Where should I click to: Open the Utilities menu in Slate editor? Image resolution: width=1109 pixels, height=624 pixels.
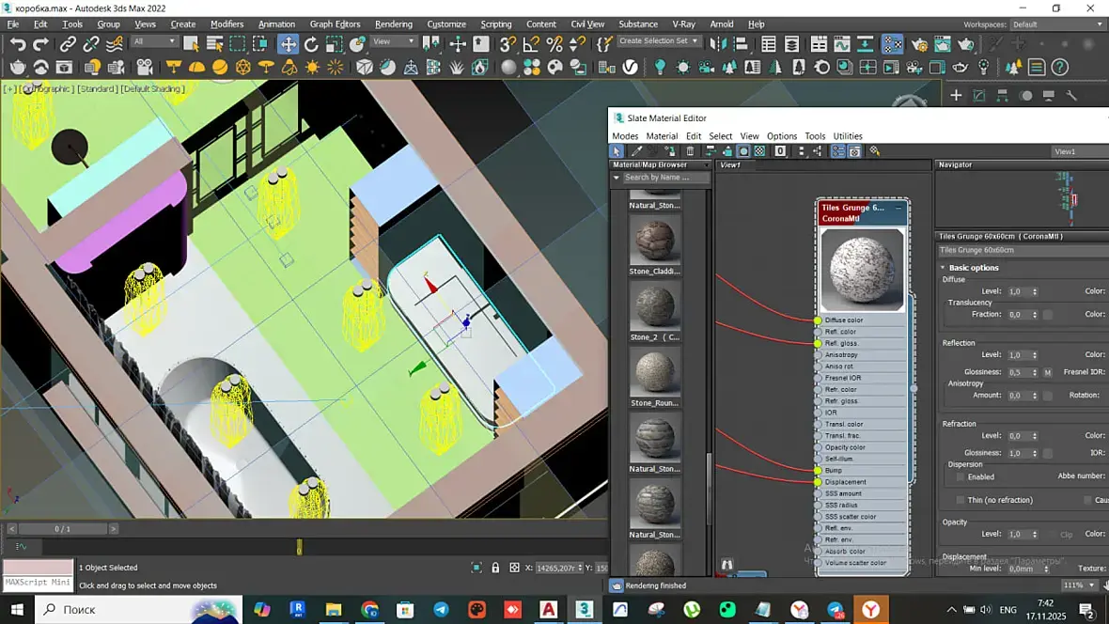coord(847,136)
